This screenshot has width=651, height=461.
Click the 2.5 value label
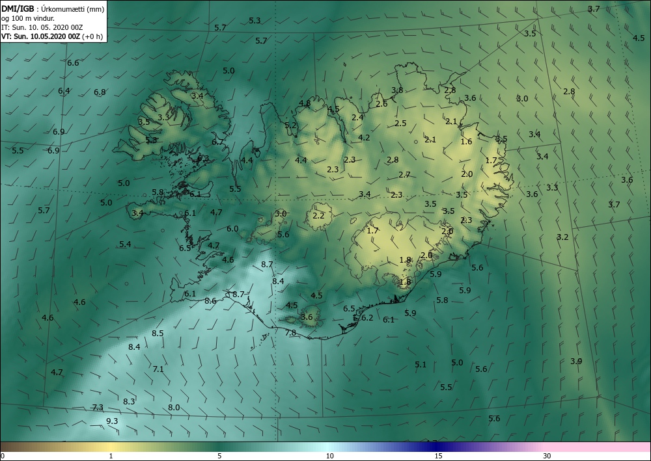pos(400,124)
